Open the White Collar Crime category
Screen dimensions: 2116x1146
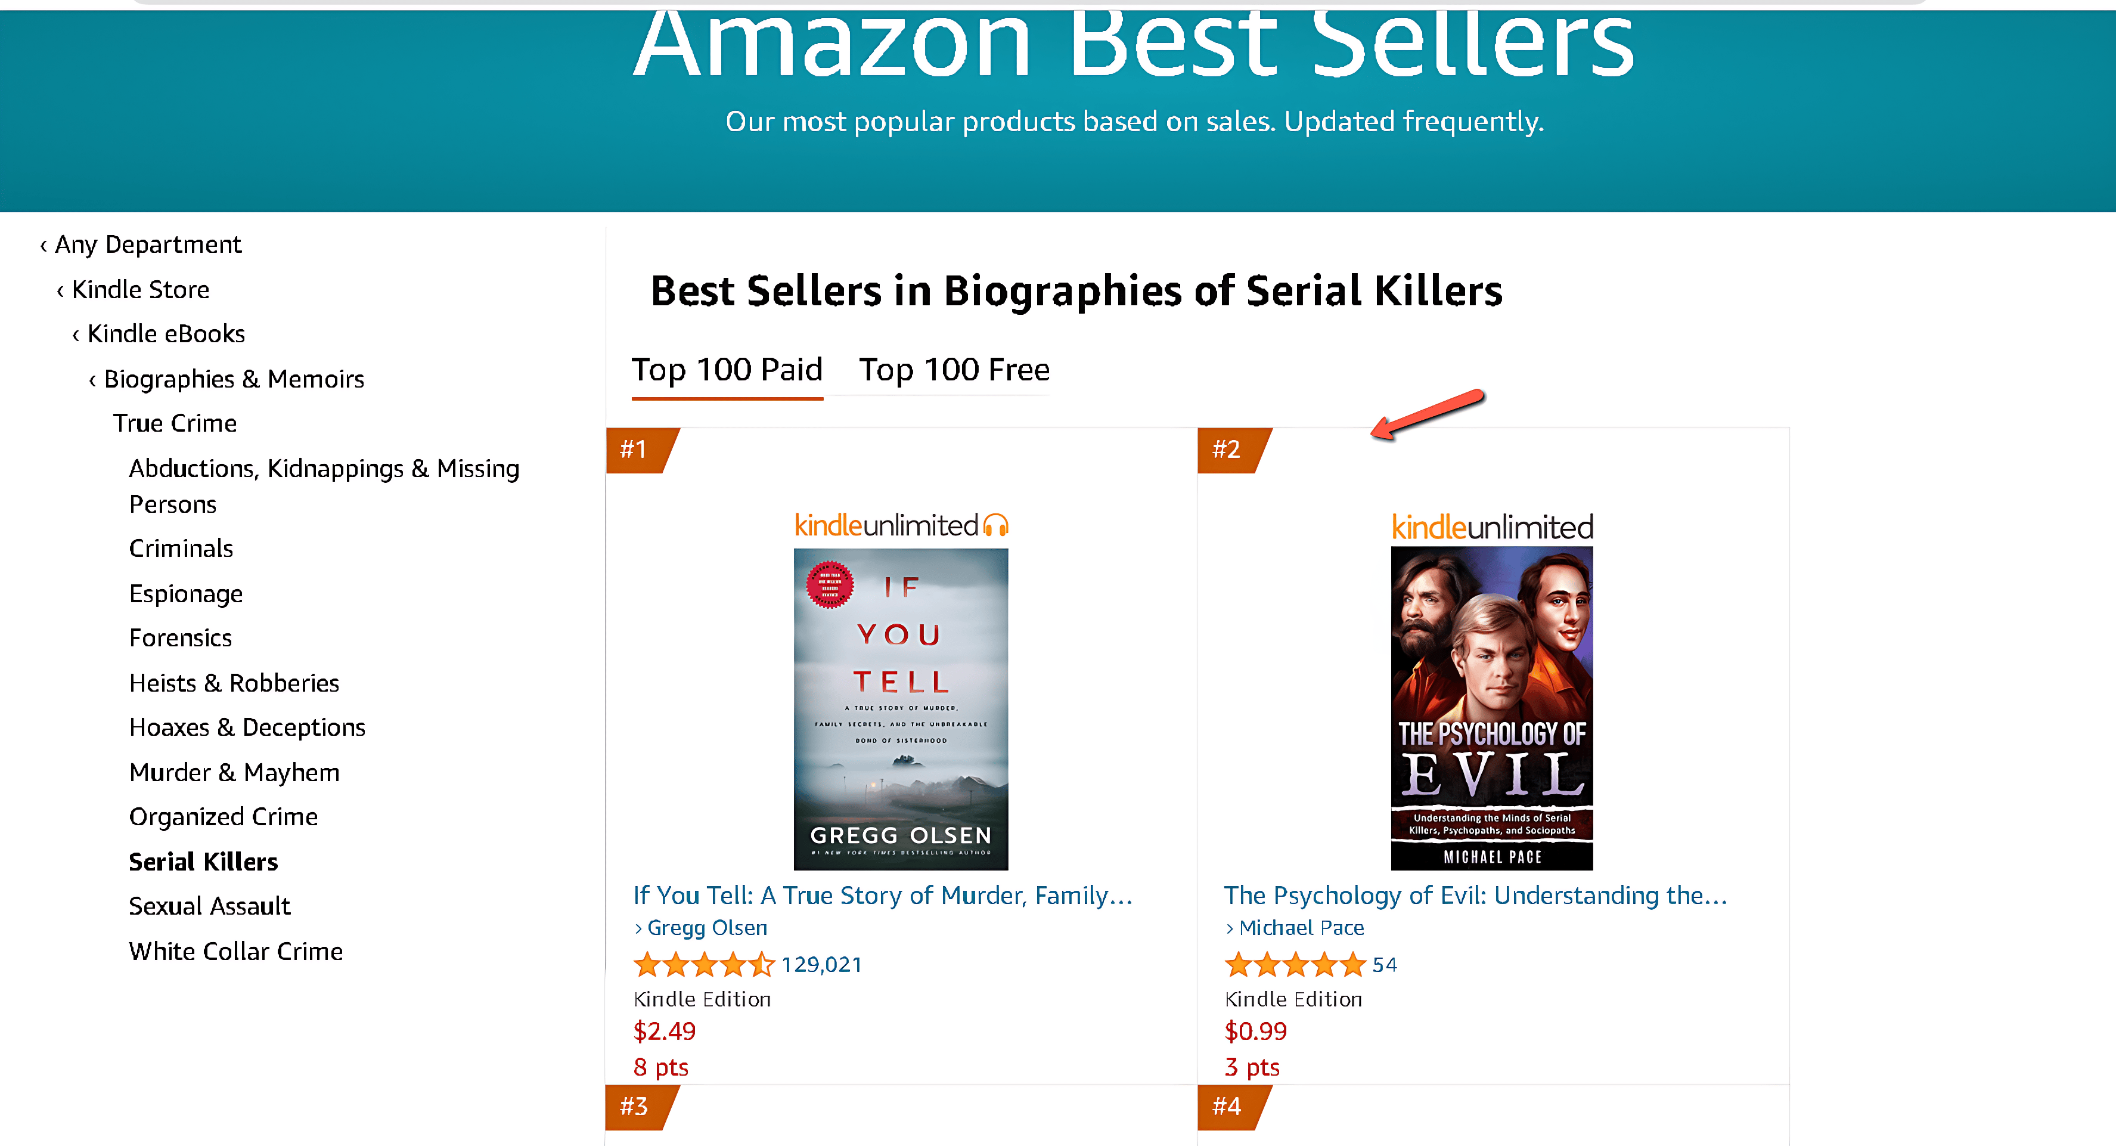point(236,951)
